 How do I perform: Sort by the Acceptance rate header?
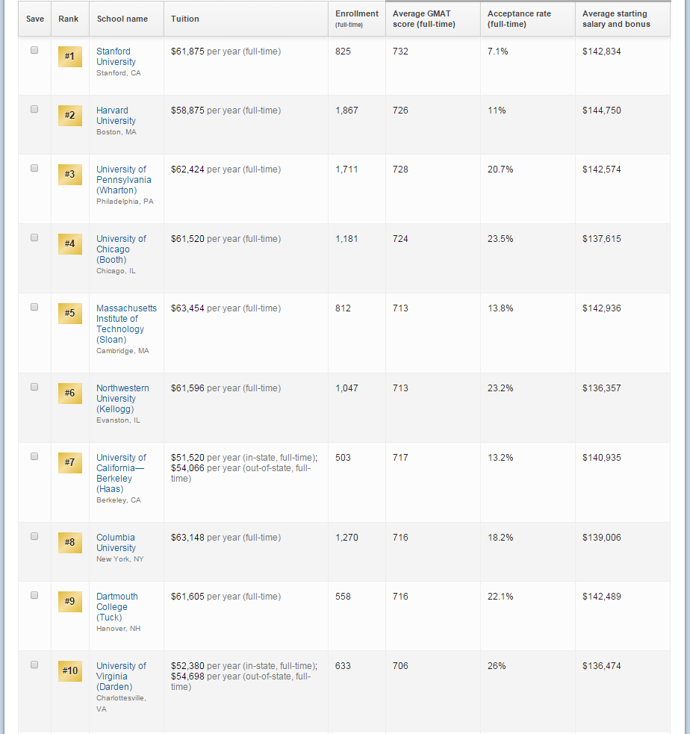tap(519, 19)
